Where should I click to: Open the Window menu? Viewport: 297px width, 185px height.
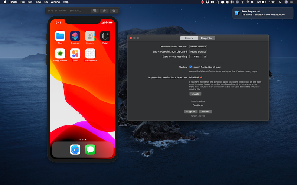55,2
